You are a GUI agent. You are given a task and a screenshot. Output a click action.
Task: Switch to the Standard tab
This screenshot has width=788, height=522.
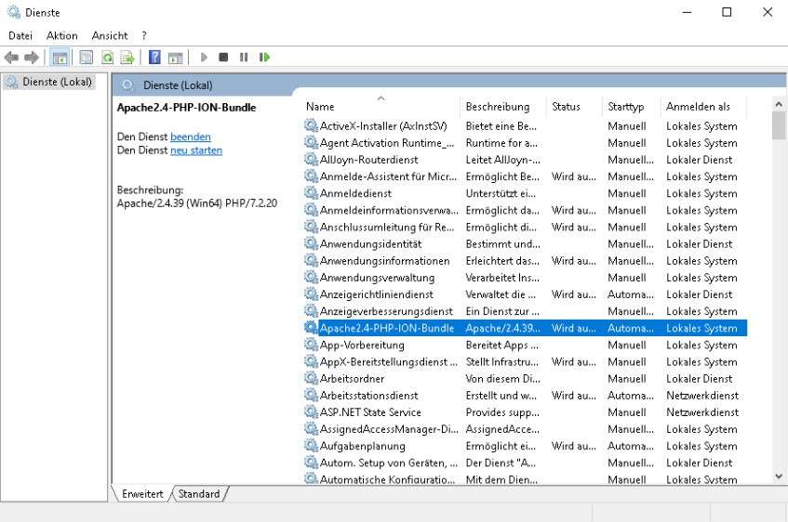[199, 494]
